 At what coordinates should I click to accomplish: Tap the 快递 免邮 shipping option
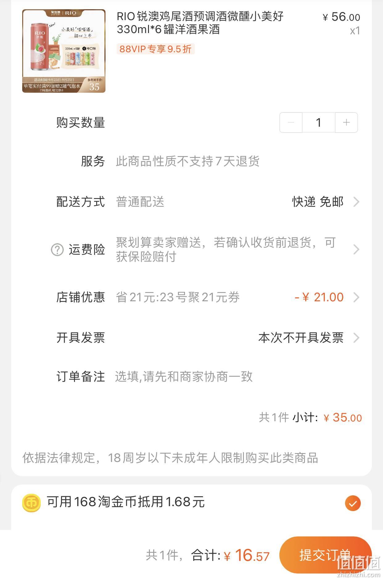[x=318, y=202]
